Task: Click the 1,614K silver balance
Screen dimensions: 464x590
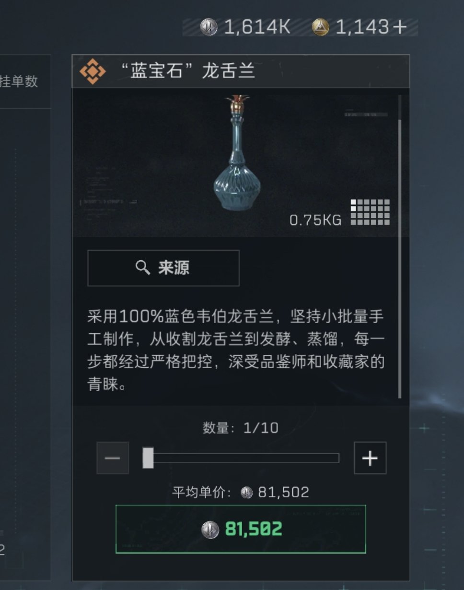Action: coord(257,27)
